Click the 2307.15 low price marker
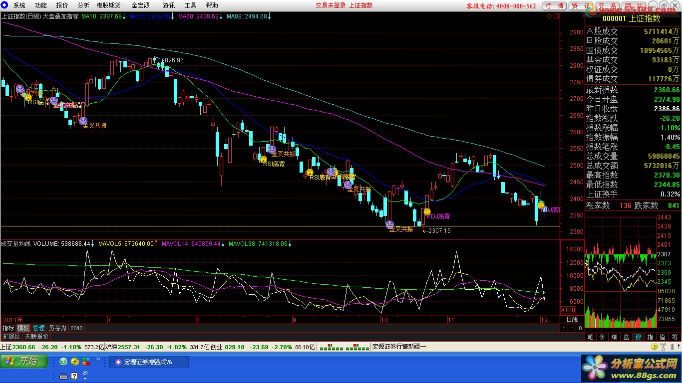 pos(439,231)
